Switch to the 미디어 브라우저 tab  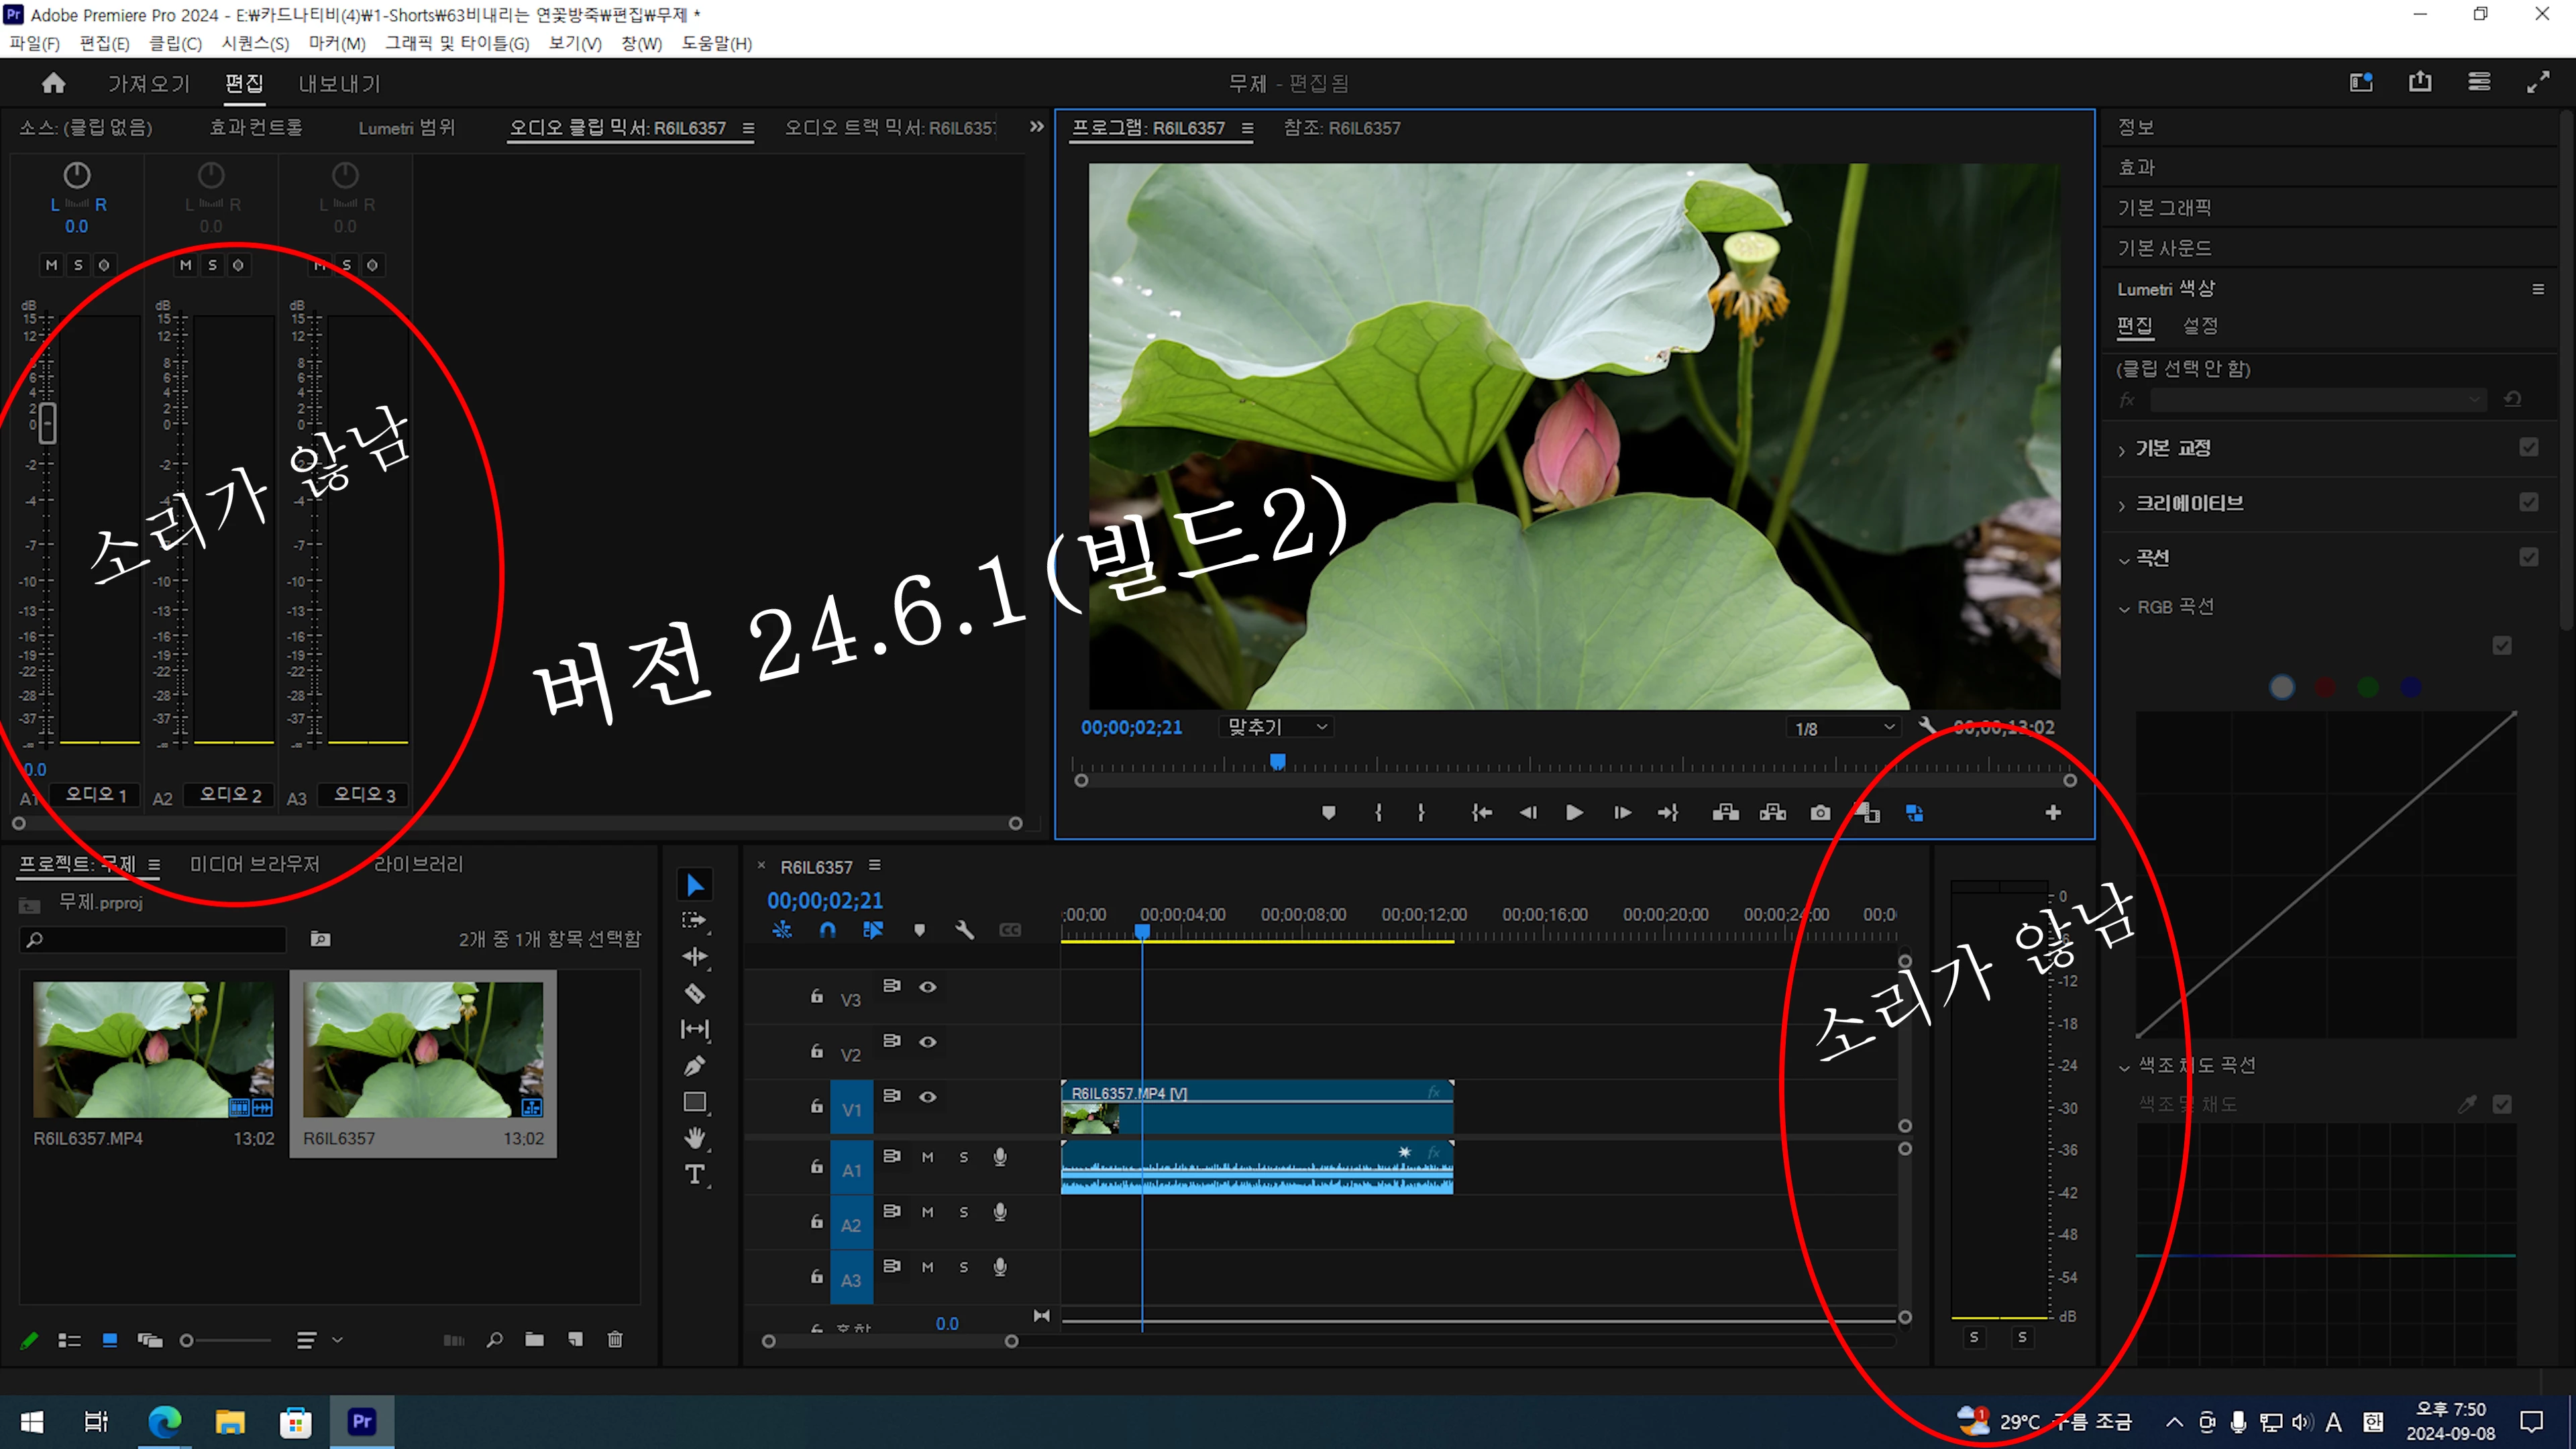click(255, 864)
